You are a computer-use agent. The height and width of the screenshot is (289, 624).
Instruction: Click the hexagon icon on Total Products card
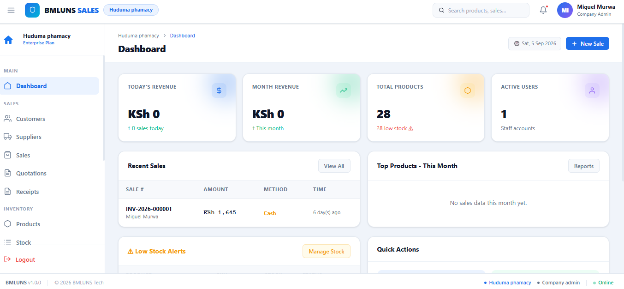point(468,90)
